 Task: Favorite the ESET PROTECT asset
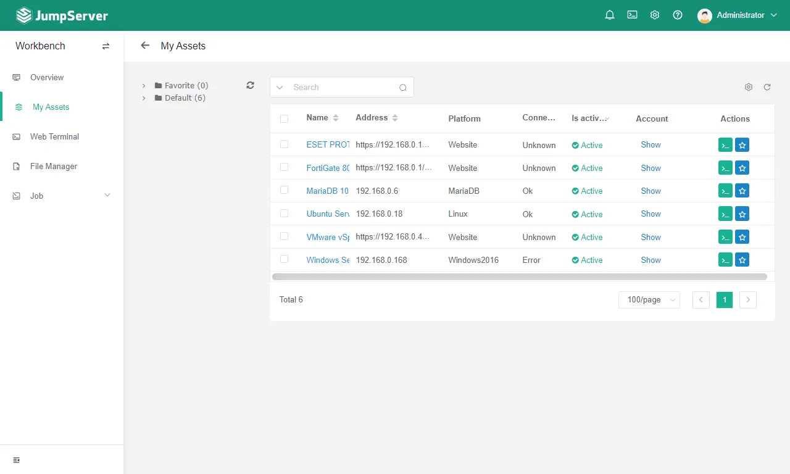tap(742, 145)
